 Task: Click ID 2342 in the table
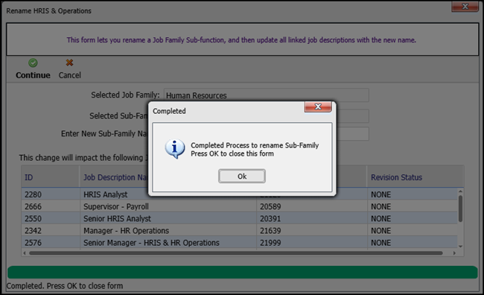tap(33, 230)
